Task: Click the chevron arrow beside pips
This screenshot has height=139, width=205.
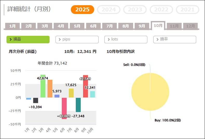Action: click(x=60, y=39)
